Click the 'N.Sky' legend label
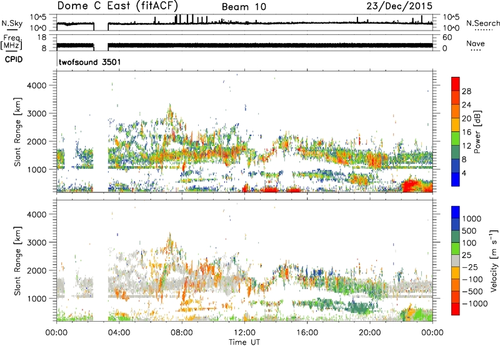 [12, 23]
